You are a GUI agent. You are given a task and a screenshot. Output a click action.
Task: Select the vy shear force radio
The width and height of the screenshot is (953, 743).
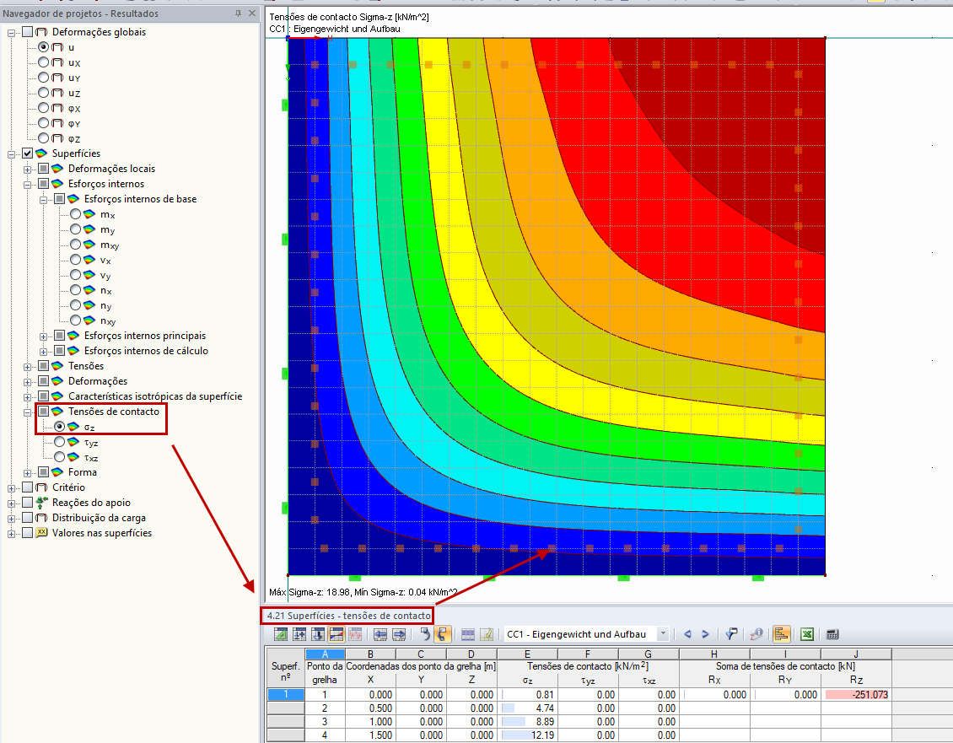[x=75, y=275]
